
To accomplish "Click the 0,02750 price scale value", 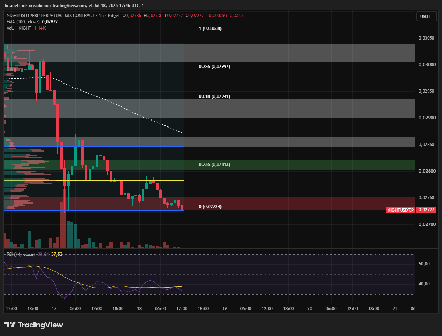I will [426, 198].
